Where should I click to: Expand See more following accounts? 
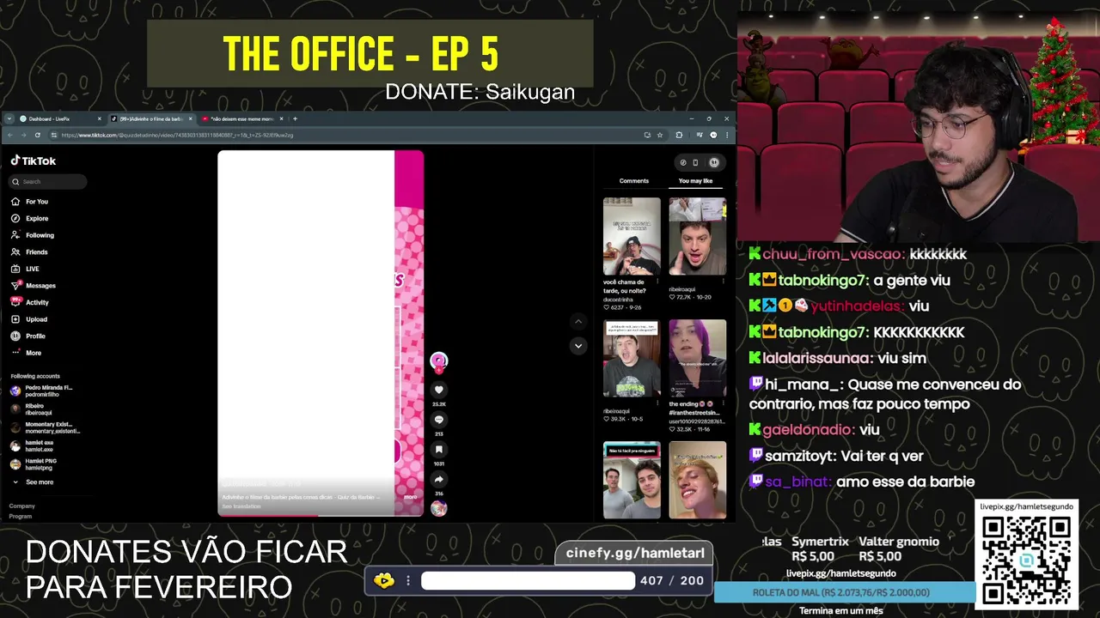tap(33, 482)
